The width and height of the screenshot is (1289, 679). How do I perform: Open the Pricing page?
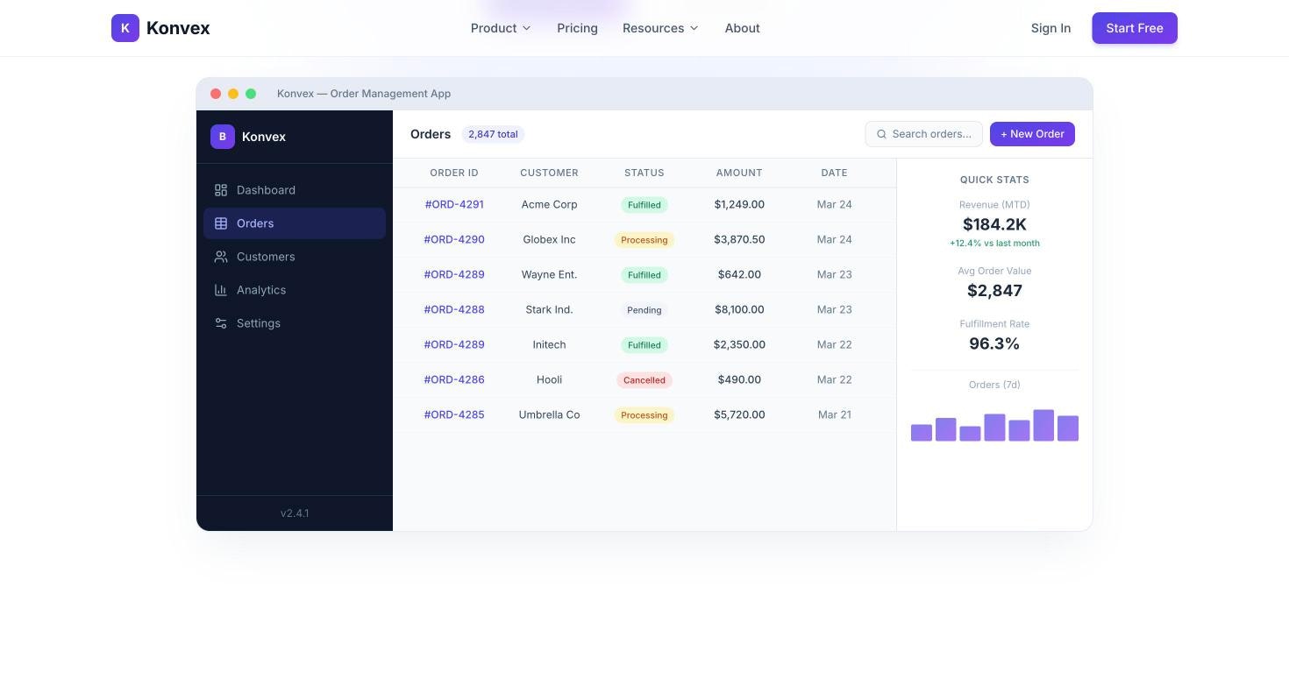pyautogui.click(x=577, y=28)
